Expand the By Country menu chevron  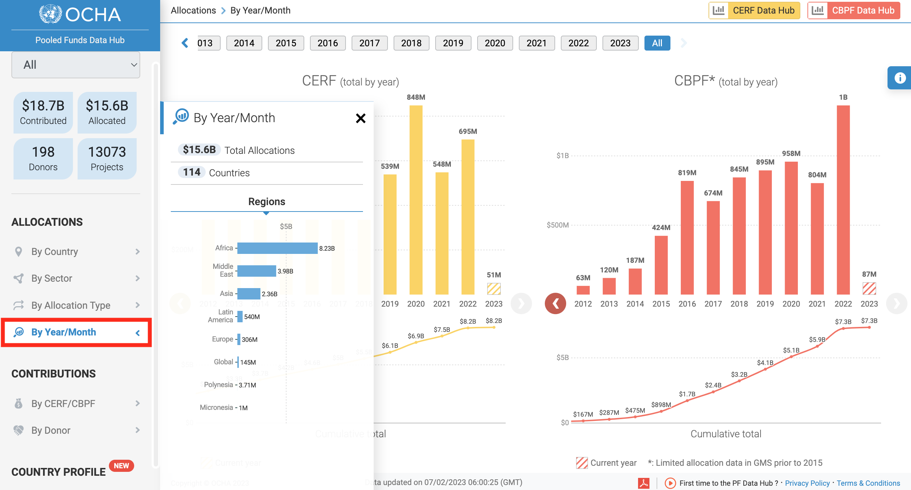pyautogui.click(x=138, y=251)
